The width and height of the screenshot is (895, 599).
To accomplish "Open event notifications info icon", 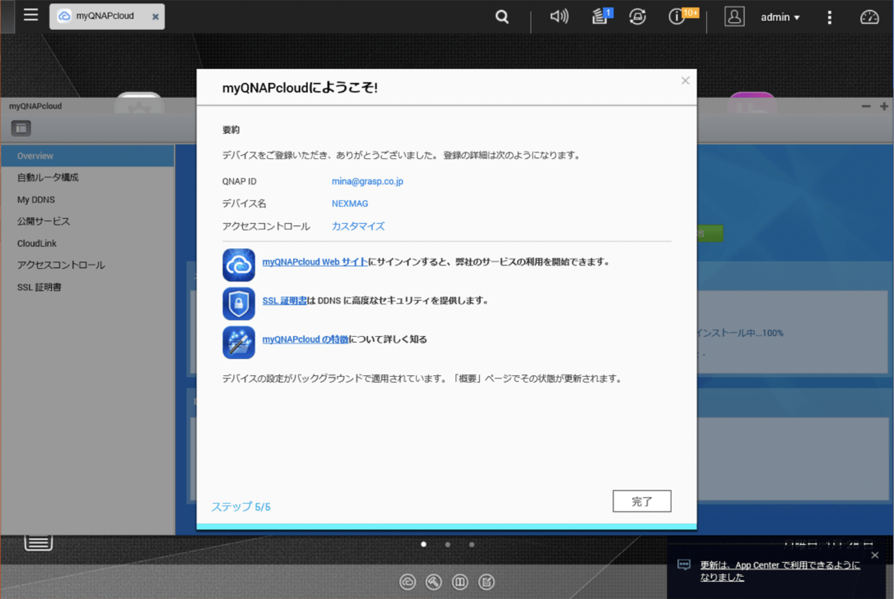I will pyautogui.click(x=677, y=17).
